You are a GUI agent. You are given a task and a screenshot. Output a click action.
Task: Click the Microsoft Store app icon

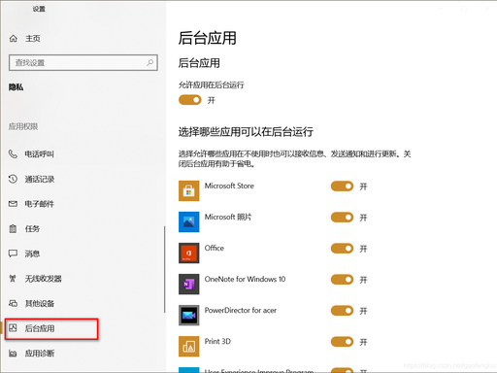tap(189, 190)
